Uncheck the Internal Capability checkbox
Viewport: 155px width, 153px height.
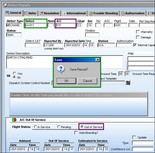tap(135, 45)
